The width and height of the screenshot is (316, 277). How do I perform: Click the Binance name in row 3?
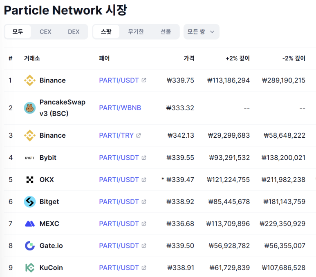coord(53,135)
